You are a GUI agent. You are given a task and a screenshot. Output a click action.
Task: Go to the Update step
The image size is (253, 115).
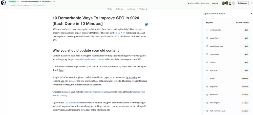[x=143, y=9]
